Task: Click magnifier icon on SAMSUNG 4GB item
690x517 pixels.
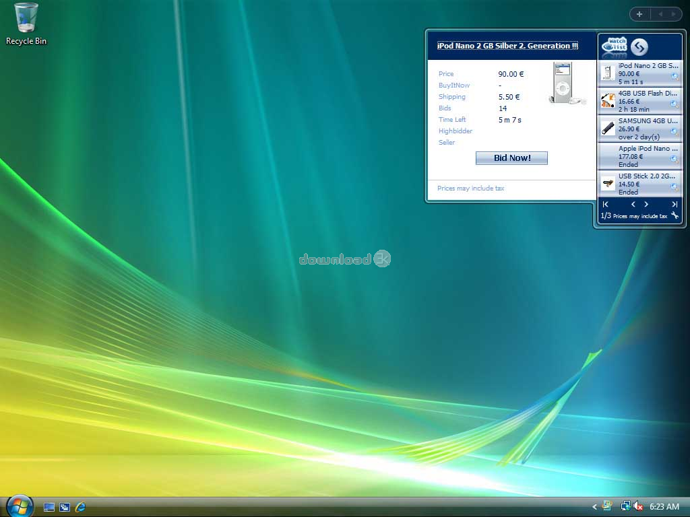Action: [x=675, y=131]
